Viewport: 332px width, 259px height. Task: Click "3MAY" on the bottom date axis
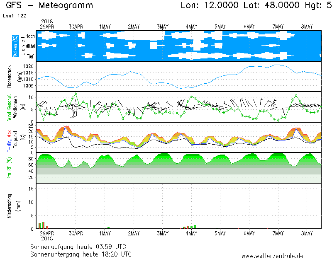point(163,233)
